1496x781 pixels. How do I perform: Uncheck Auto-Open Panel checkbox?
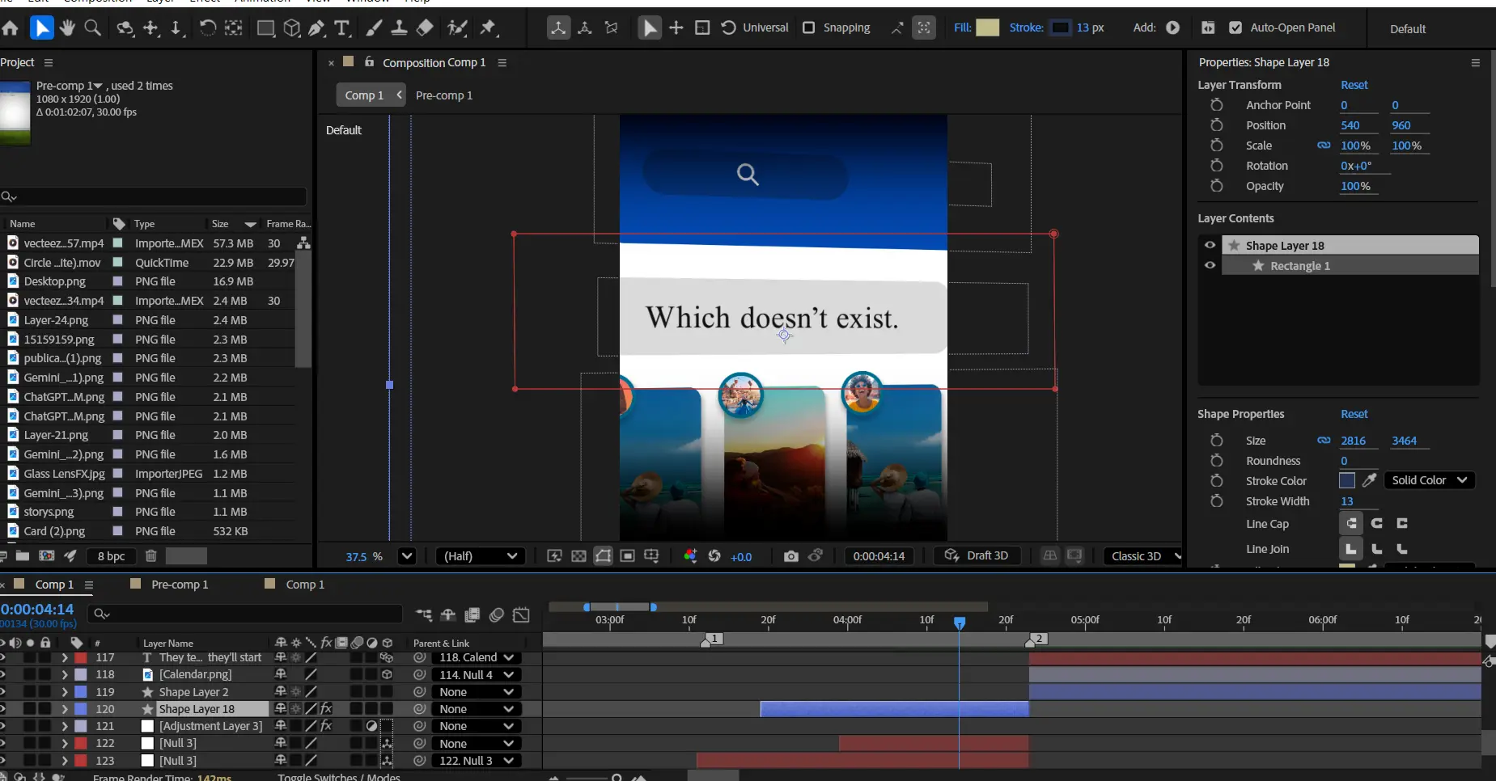pyautogui.click(x=1235, y=27)
